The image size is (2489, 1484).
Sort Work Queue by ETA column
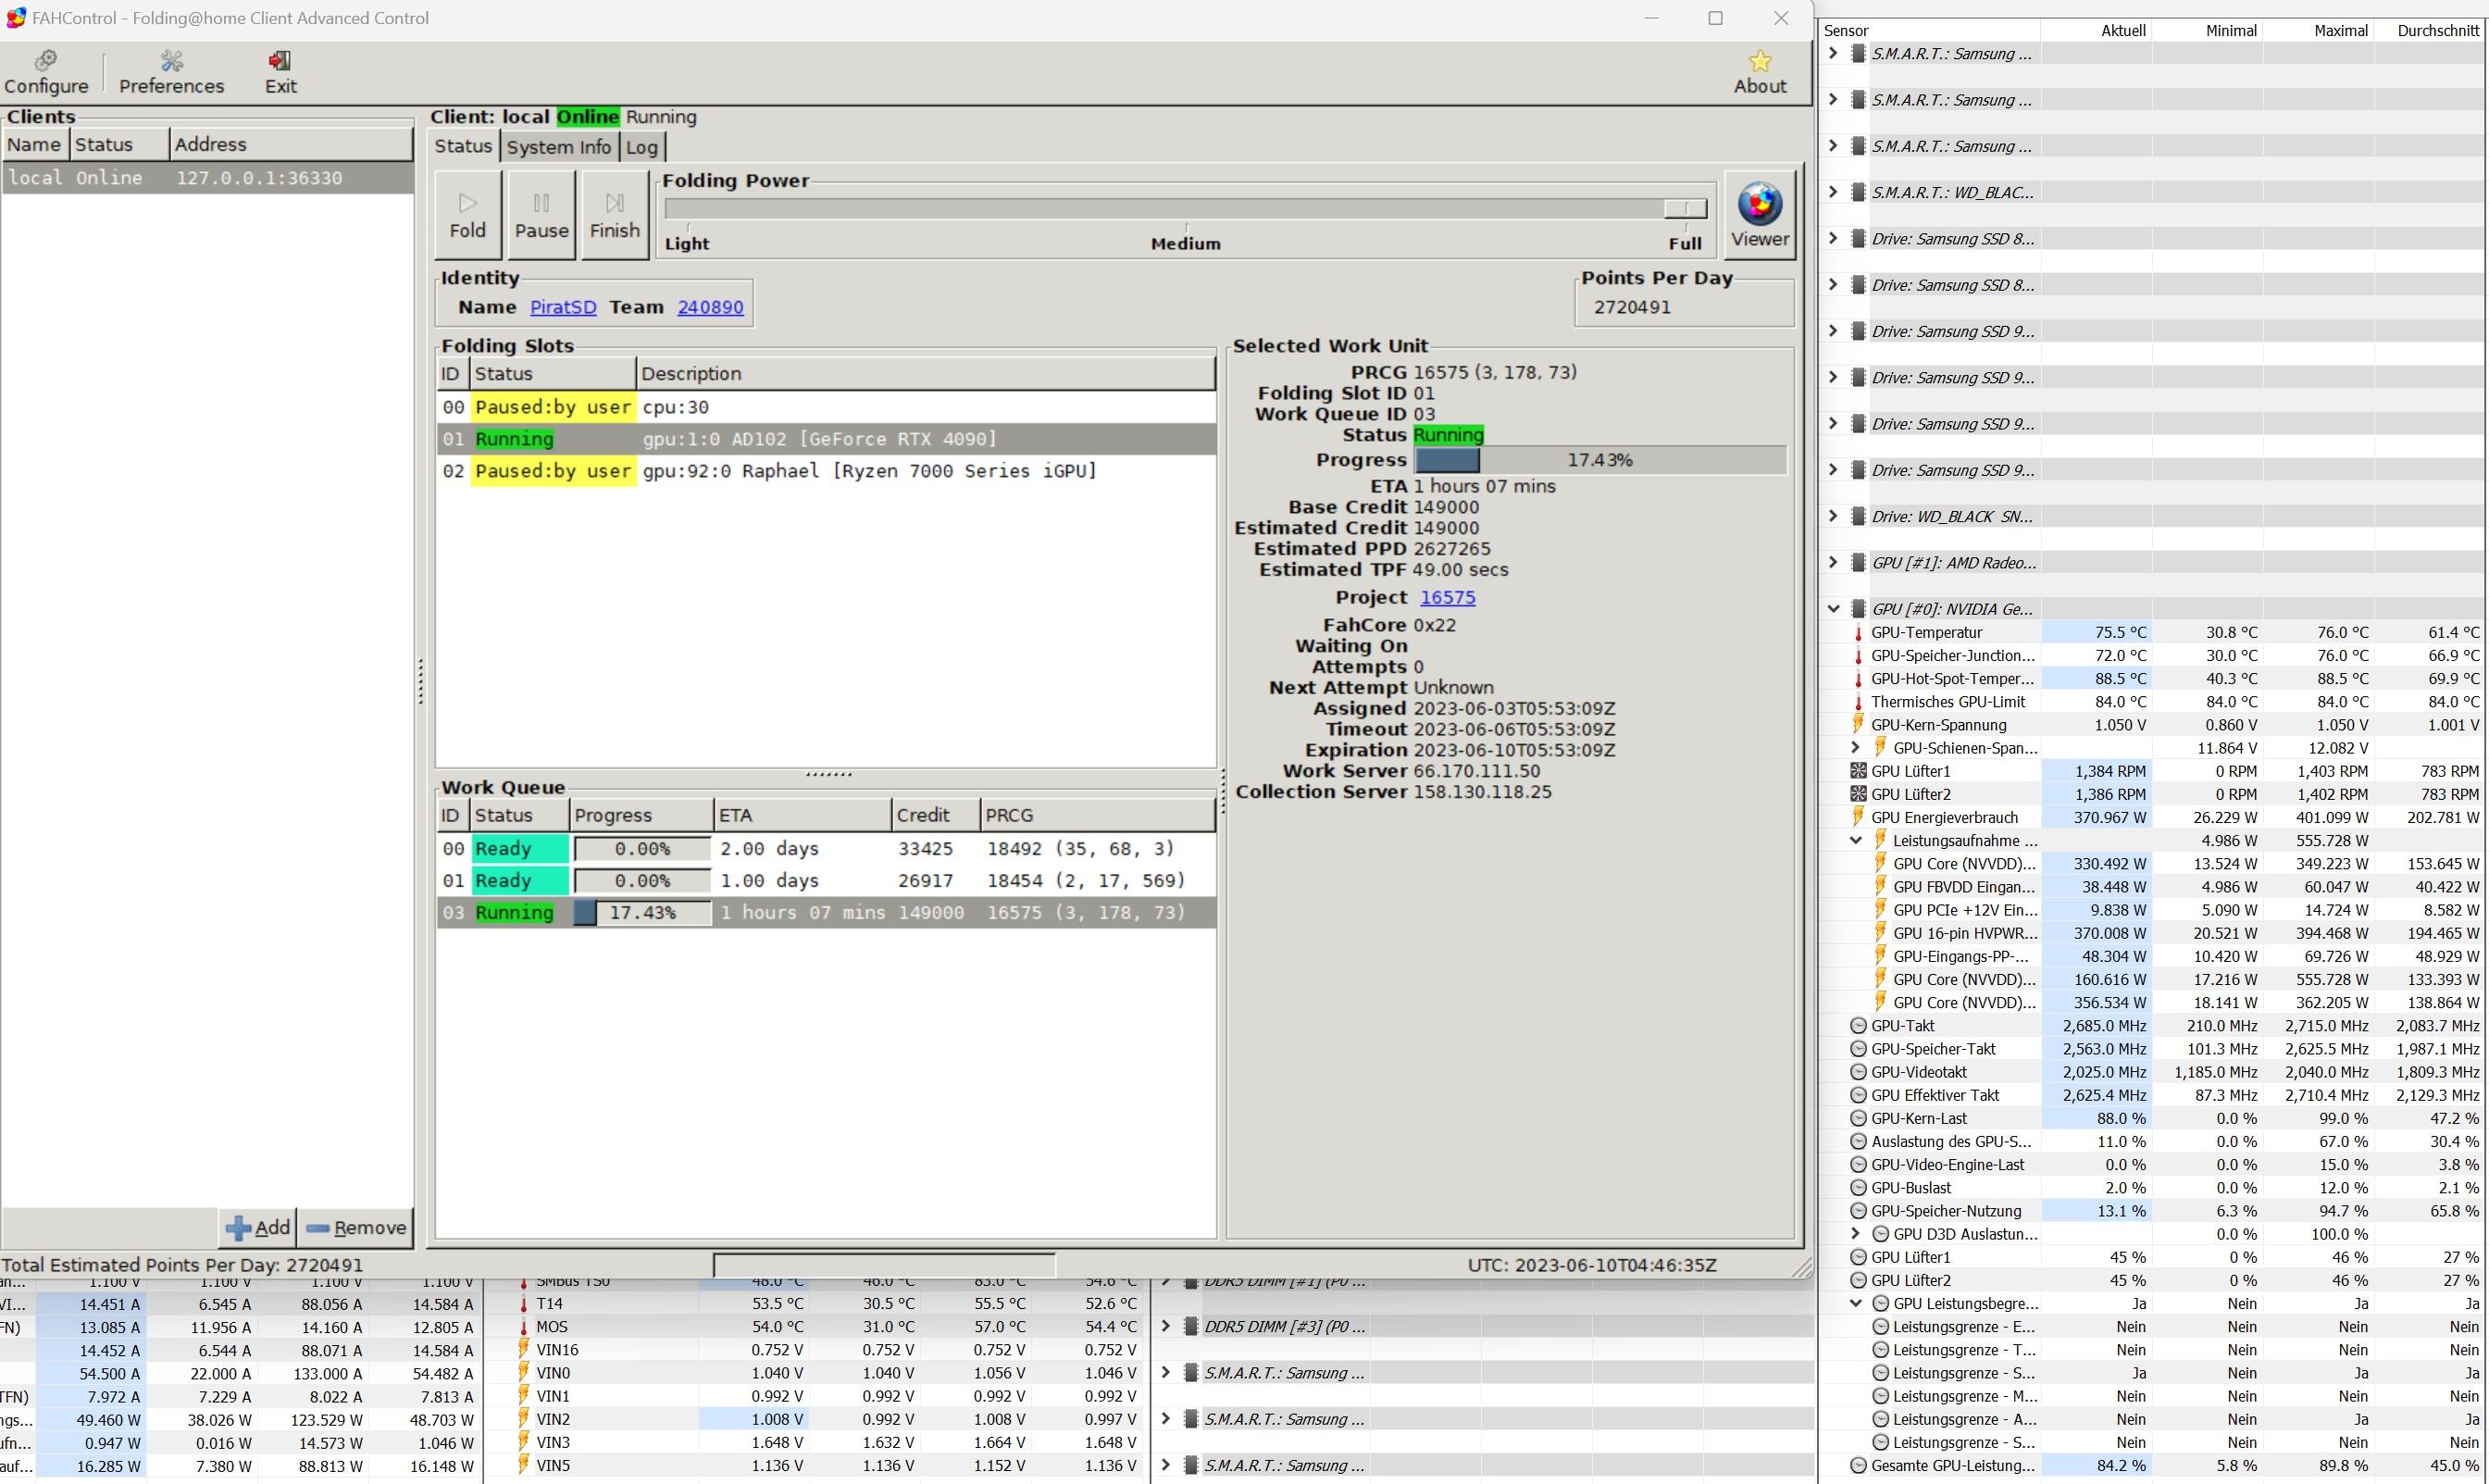[x=803, y=815]
